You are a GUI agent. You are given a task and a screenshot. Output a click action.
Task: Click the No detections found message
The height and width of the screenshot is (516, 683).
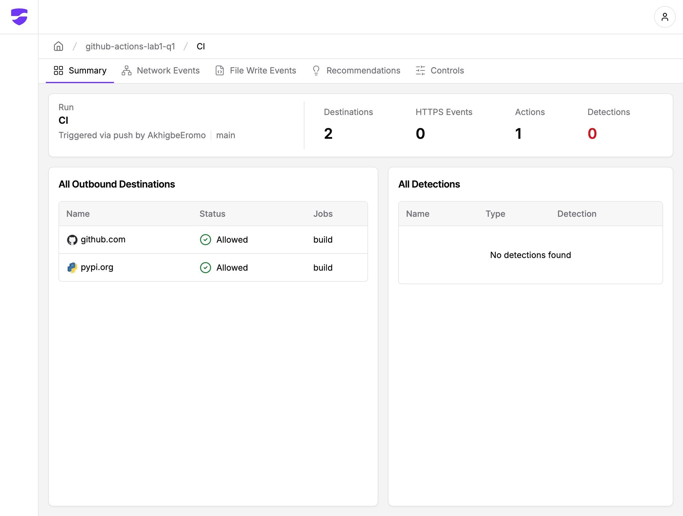530,255
